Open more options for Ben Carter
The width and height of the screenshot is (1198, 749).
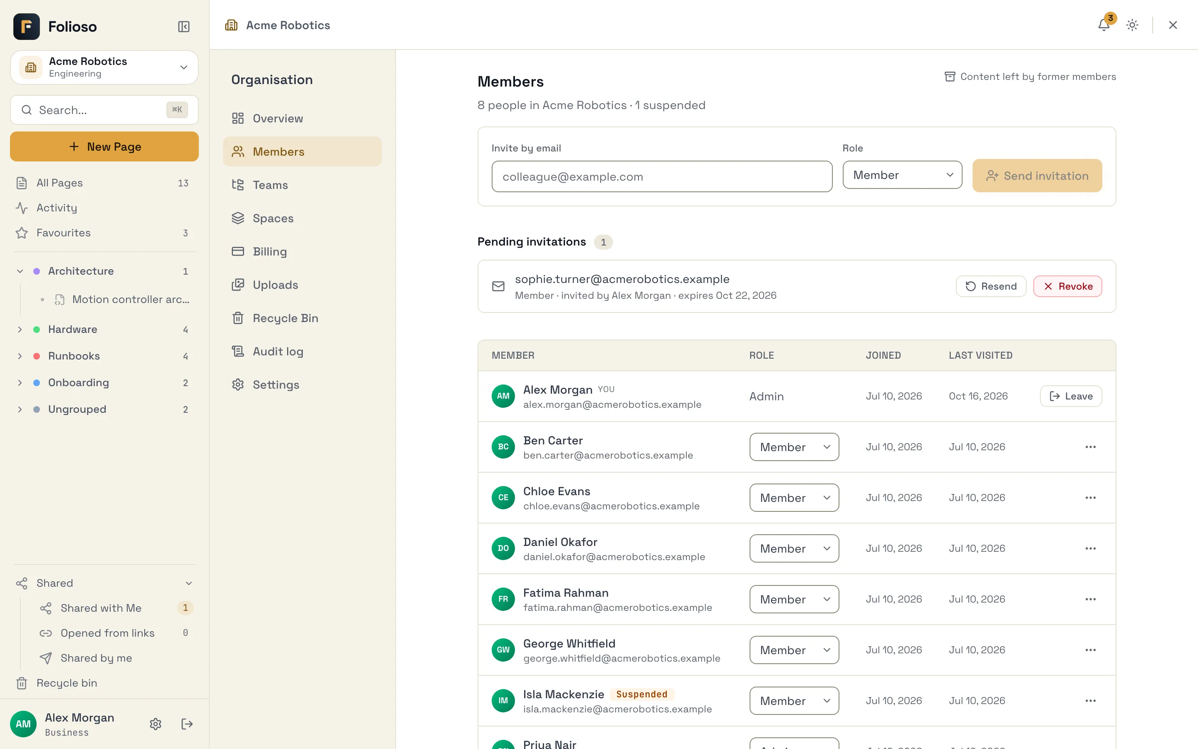1090,447
